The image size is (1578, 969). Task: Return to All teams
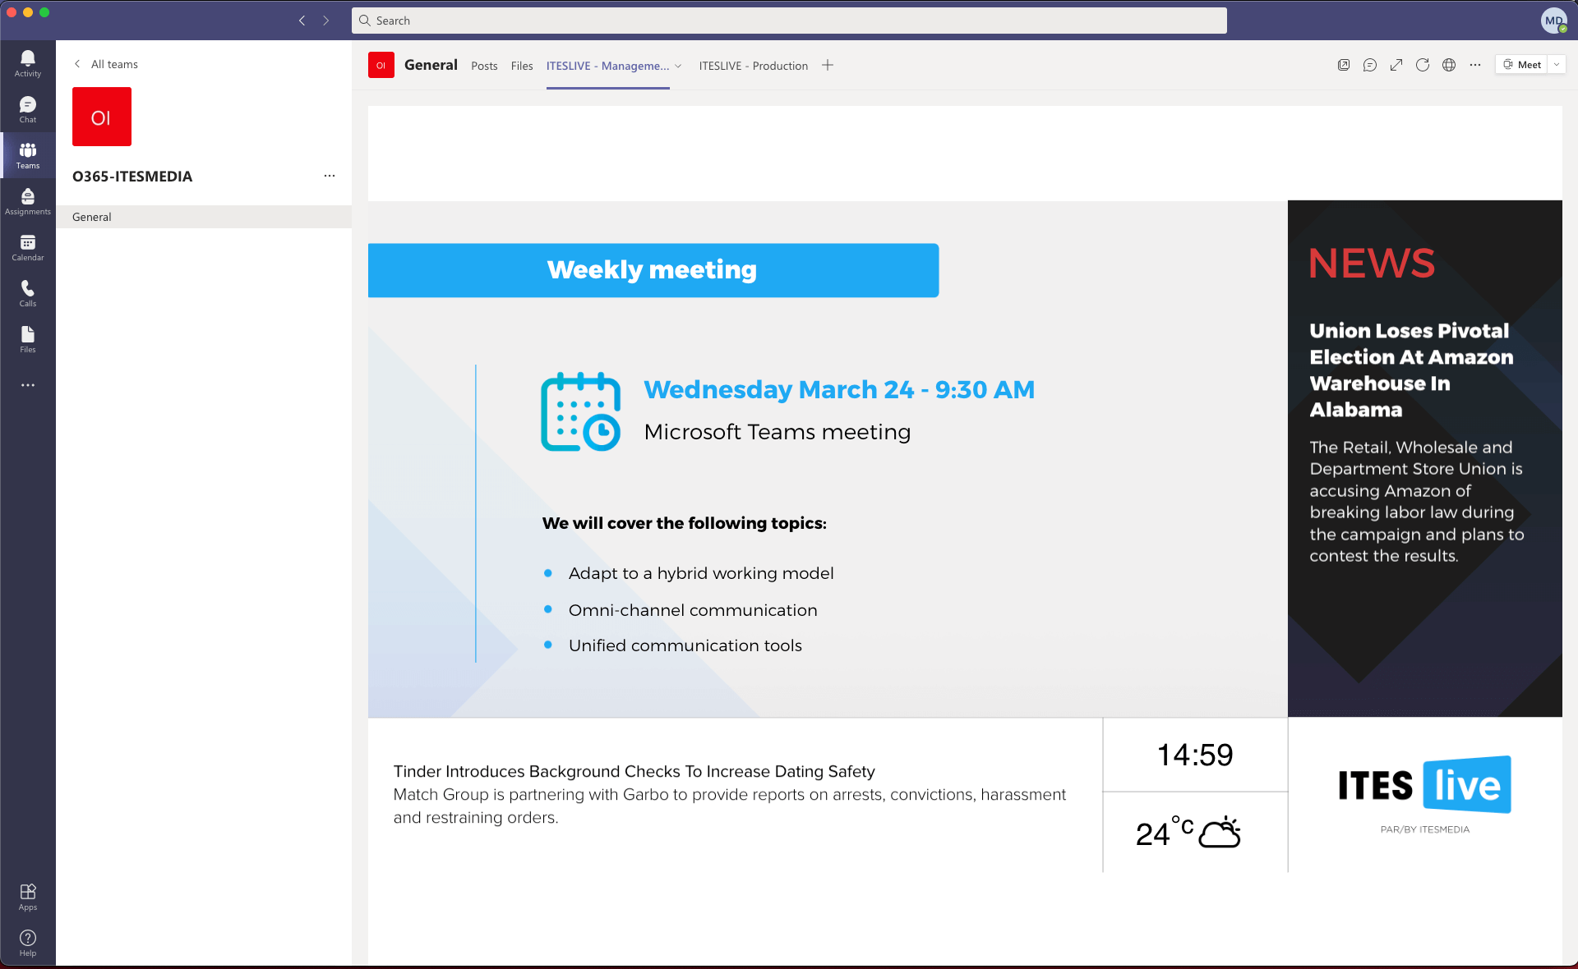[106, 64]
